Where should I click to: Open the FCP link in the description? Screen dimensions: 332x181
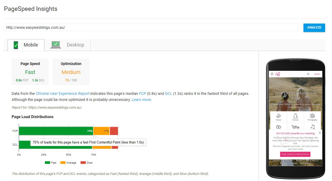point(142,94)
